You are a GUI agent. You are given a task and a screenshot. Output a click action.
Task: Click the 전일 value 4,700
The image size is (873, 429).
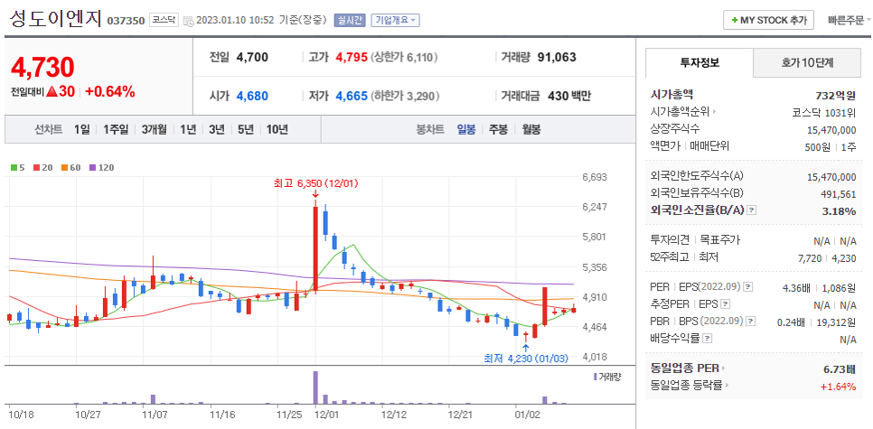(252, 57)
